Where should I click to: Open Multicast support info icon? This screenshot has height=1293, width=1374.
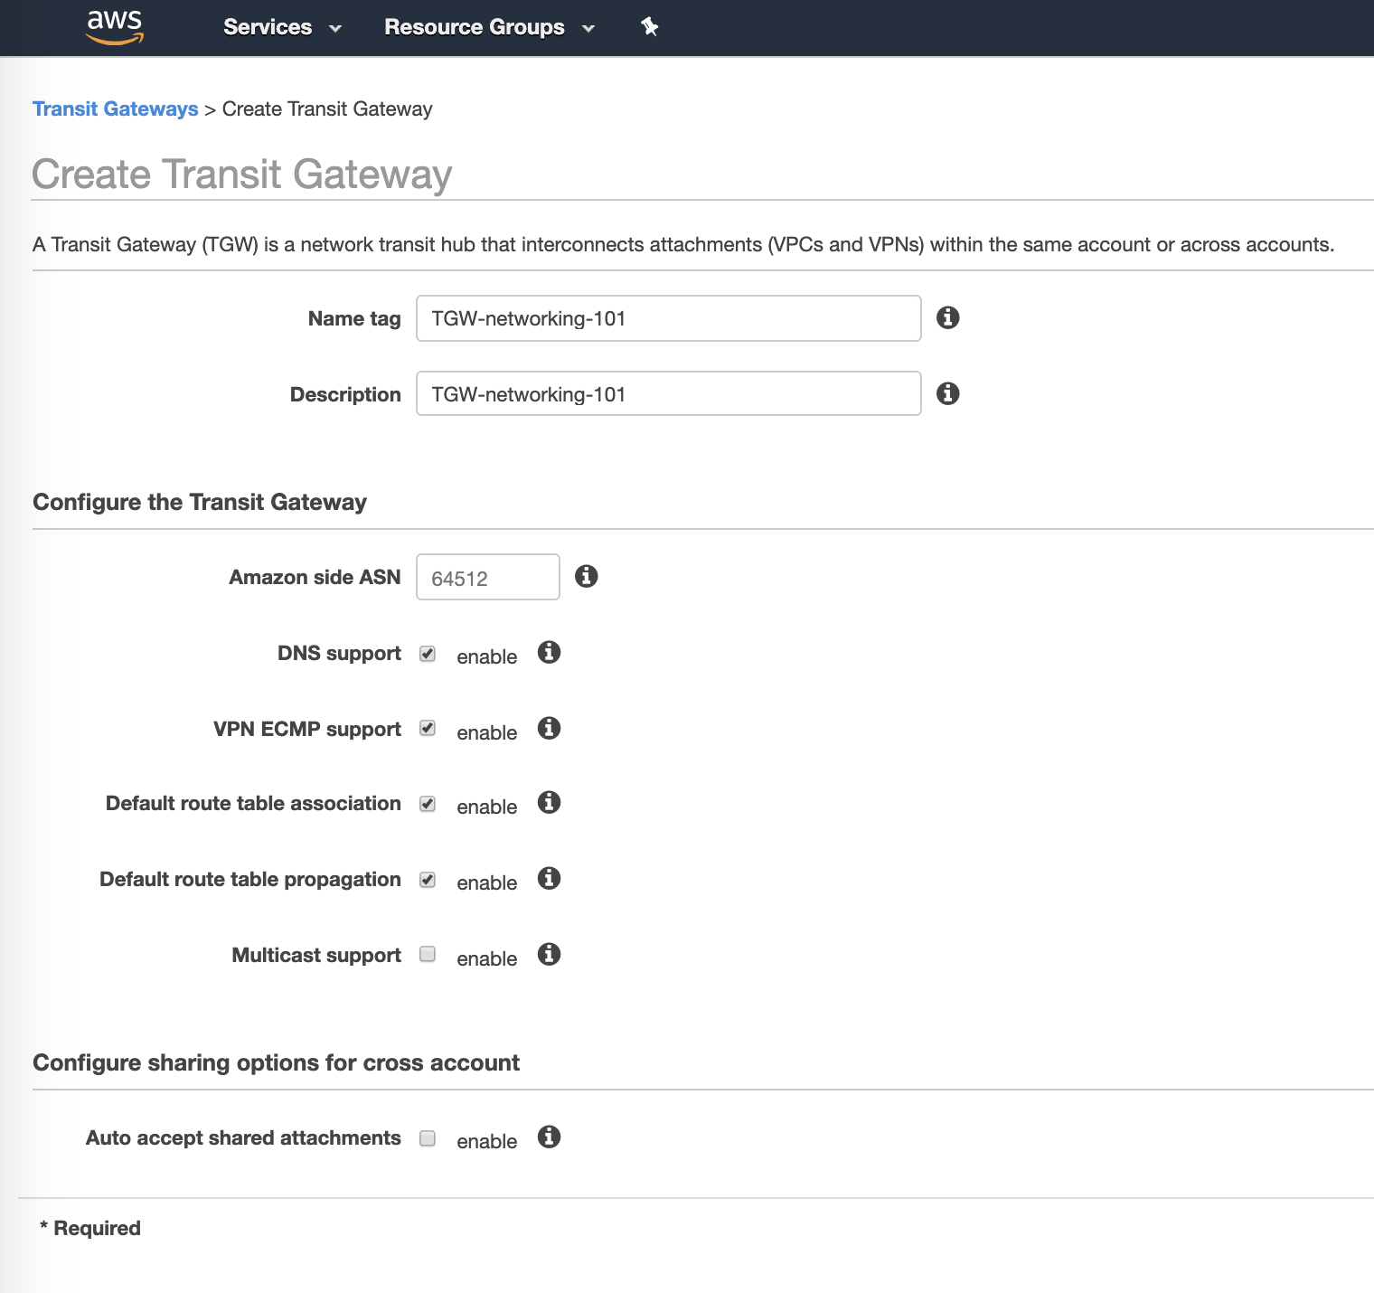point(549,954)
